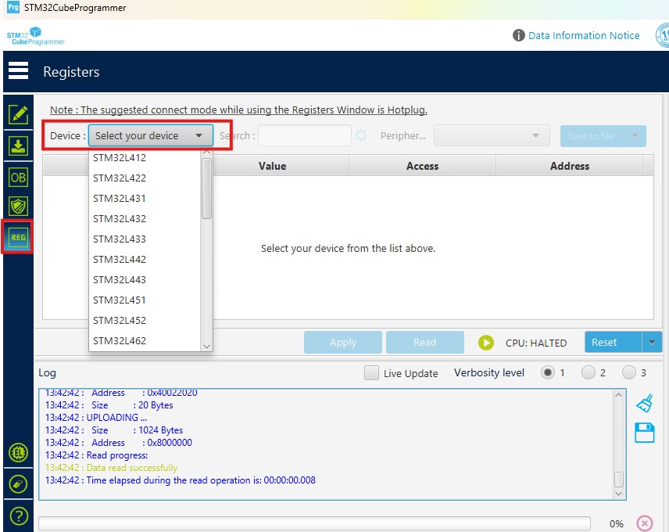Clear the log using the broom icon
Screen dimensions: 669x532
[x=644, y=401]
